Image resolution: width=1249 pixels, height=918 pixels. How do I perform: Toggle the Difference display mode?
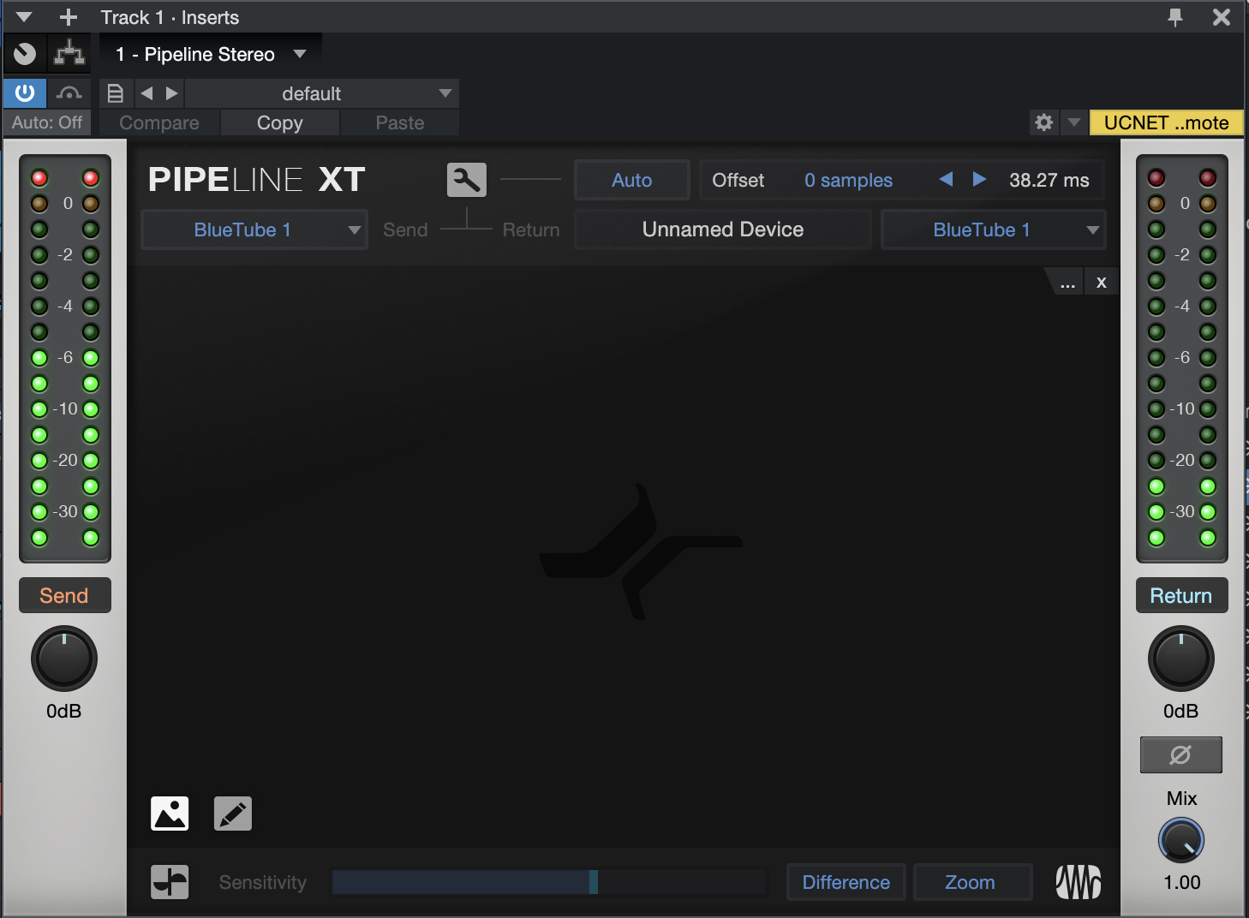click(x=846, y=882)
